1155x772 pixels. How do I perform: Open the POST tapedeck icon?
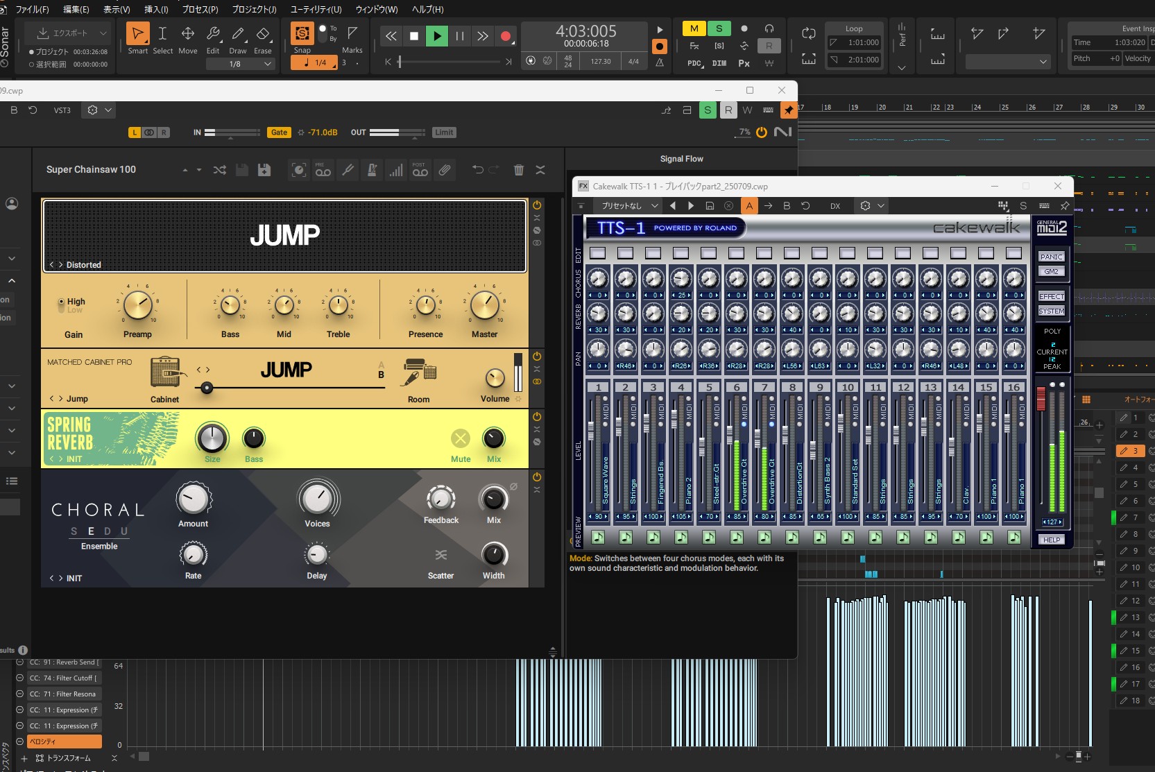pos(420,170)
